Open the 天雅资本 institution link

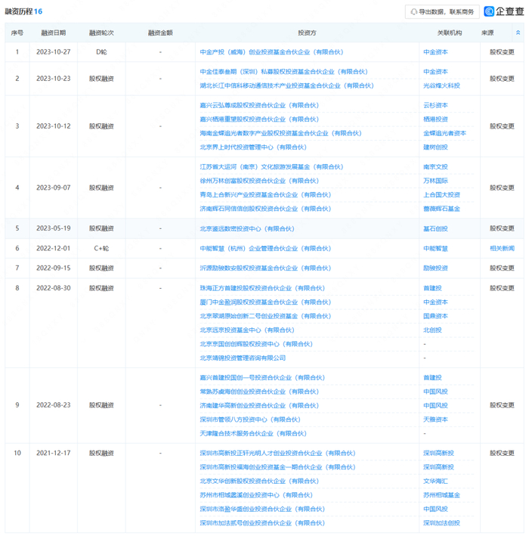coord(435,420)
